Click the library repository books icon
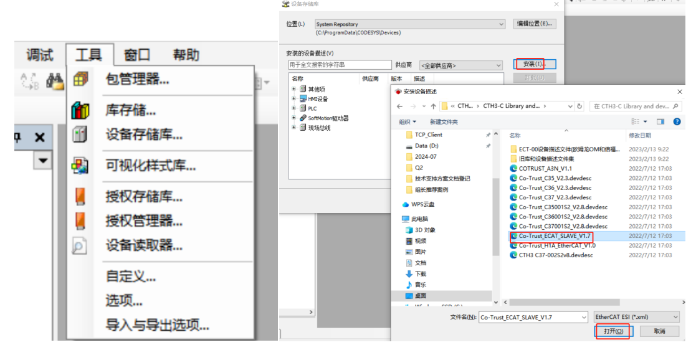The image size is (696, 350). coord(80,110)
